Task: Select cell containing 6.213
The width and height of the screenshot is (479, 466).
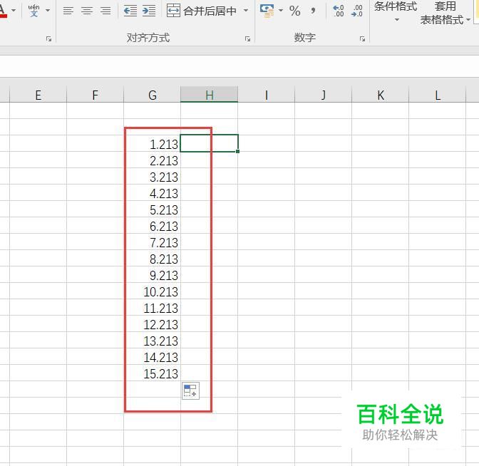Action: tap(152, 227)
